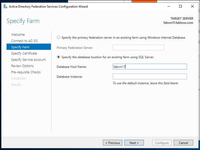This screenshot has width=200, height=150.
Task: Click the Database Instance label
Action: [x=70, y=77]
